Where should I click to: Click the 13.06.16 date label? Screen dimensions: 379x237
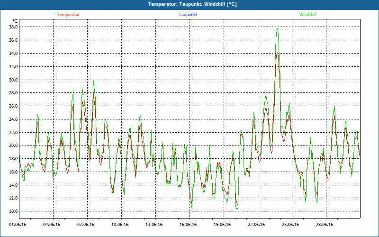tap(154, 225)
